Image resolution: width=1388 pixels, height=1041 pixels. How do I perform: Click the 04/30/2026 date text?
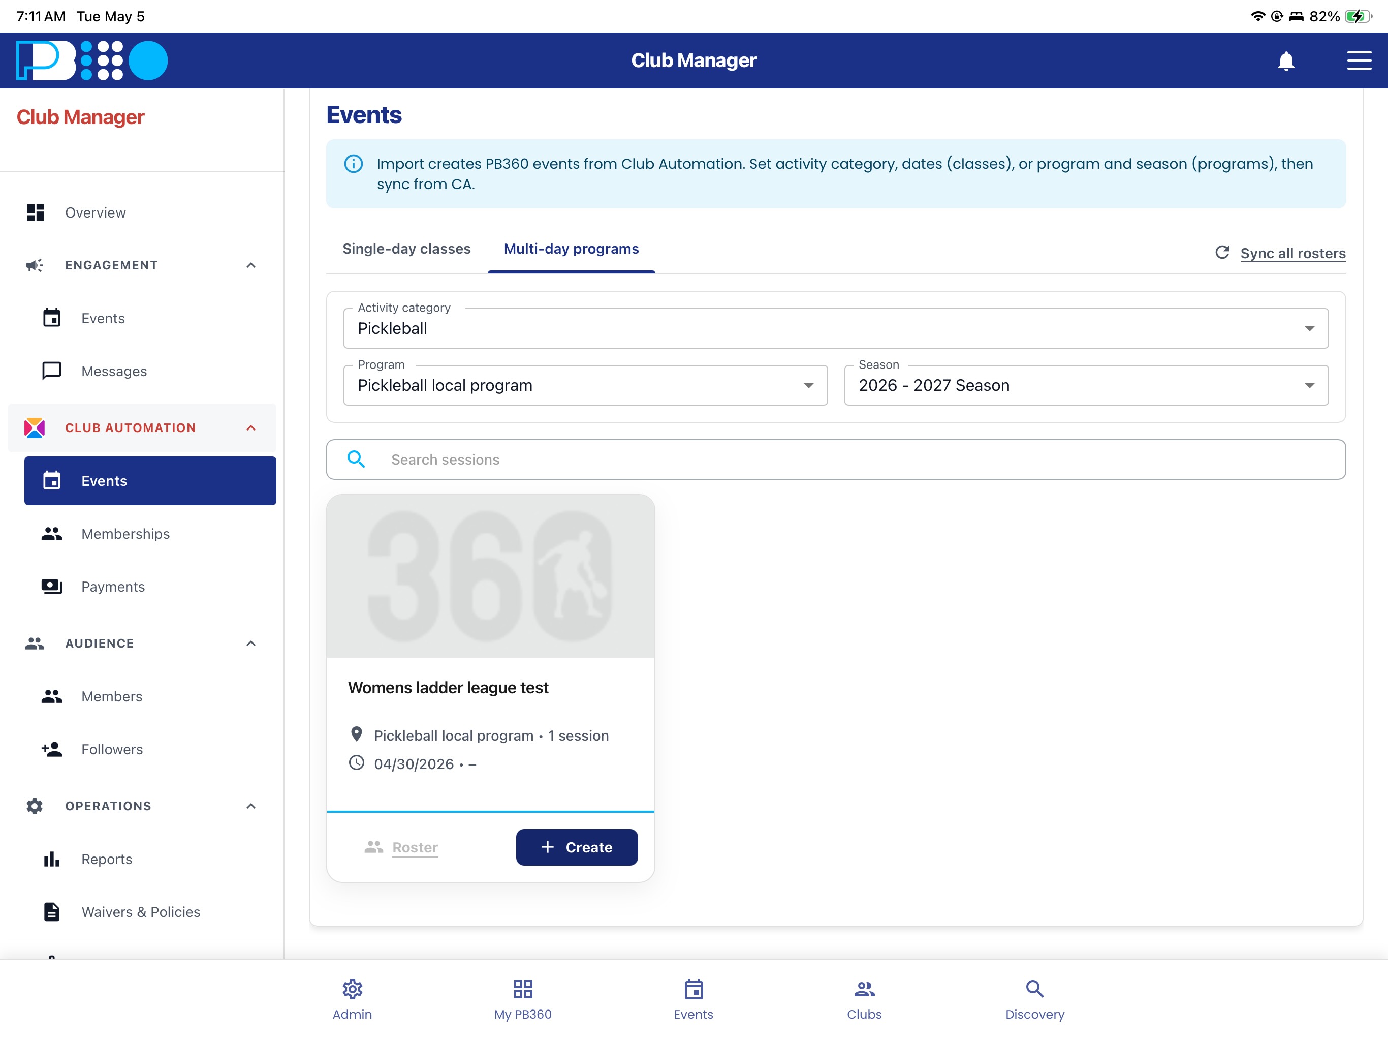coord(414,764)
